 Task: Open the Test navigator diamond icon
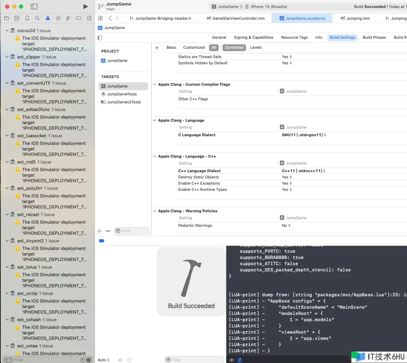click(58, 18)
